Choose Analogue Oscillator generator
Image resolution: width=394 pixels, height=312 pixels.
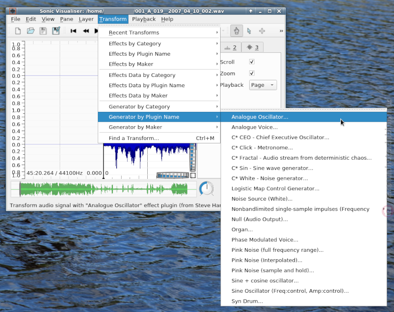pyautogui.click(x=303, y=117)
